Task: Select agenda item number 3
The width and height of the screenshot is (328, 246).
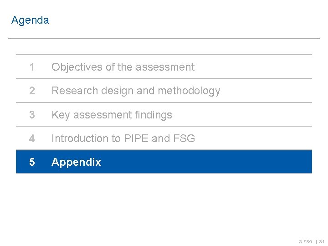Action: (x=32, y=115)
